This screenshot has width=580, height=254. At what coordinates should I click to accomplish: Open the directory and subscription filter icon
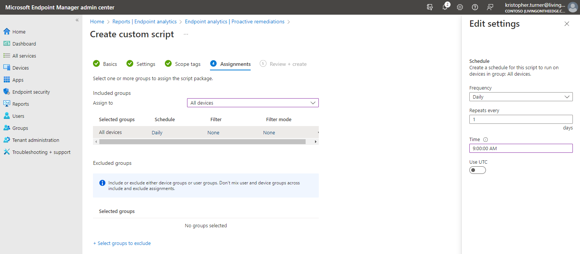tap(430, 7)
